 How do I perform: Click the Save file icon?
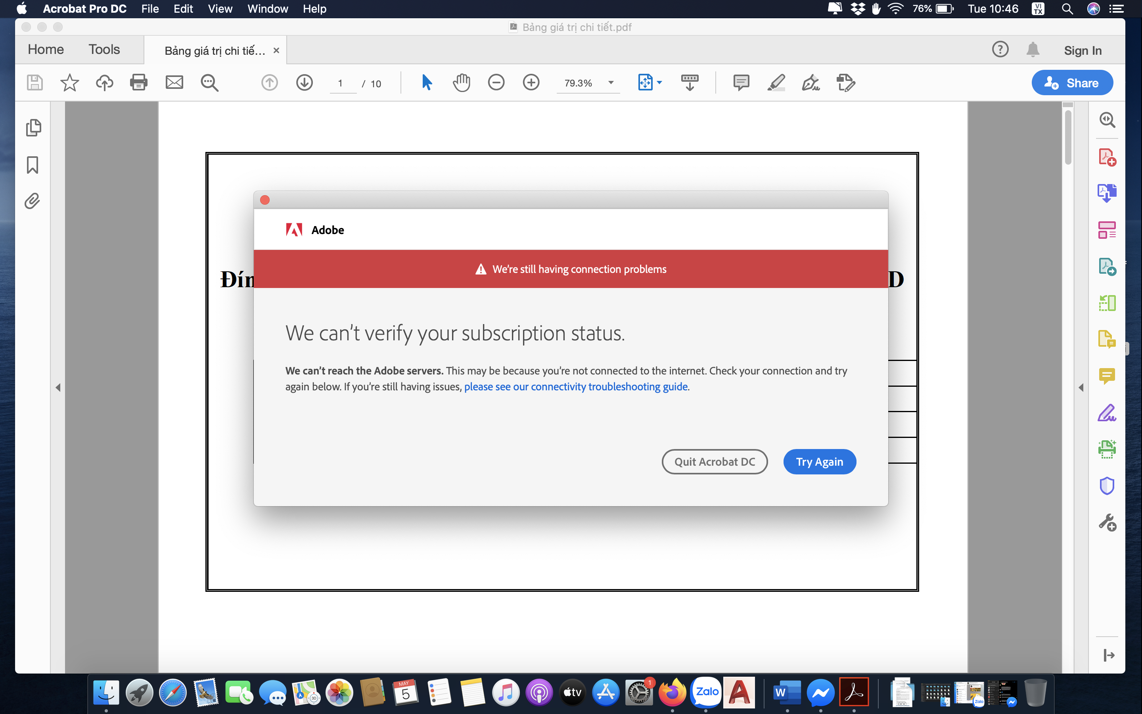(x=34, y=83)
